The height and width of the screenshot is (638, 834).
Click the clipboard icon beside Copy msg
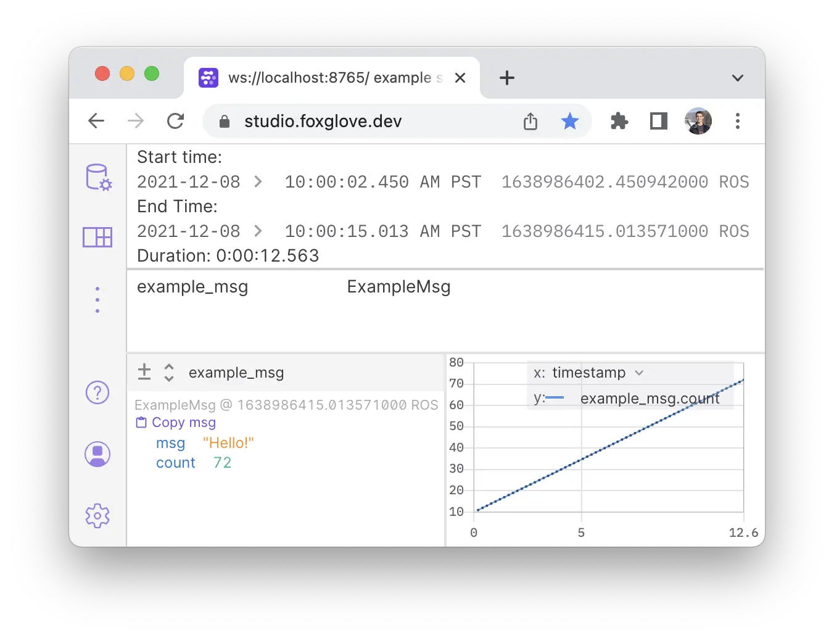point(141,422)
